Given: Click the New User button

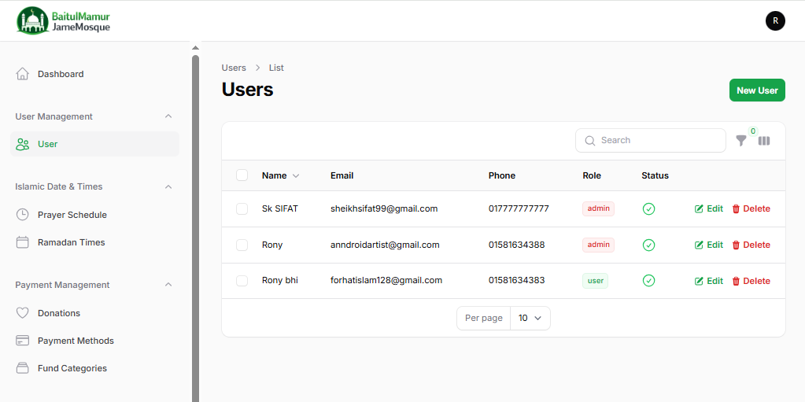Looking at the screenshot, I should click(x=756, y=90).
